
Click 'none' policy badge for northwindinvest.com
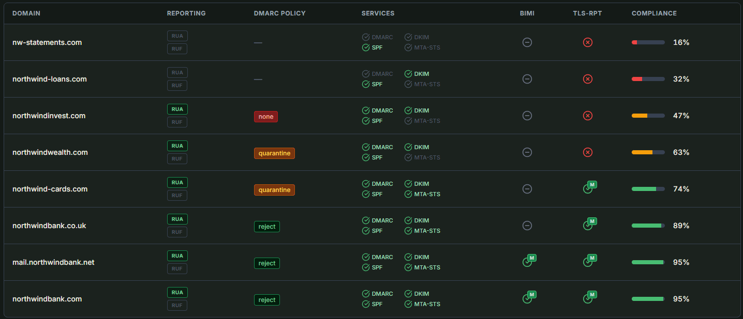[266, 117]
